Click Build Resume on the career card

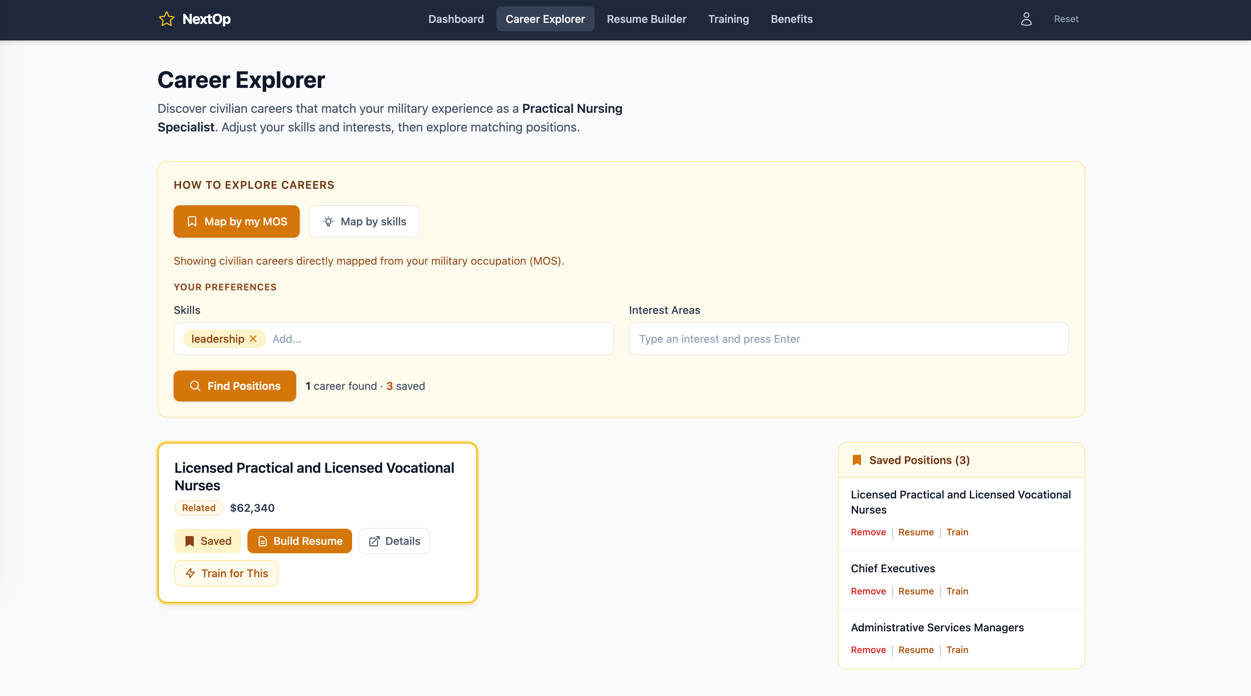pyautogui.click(x=300, y=541)
